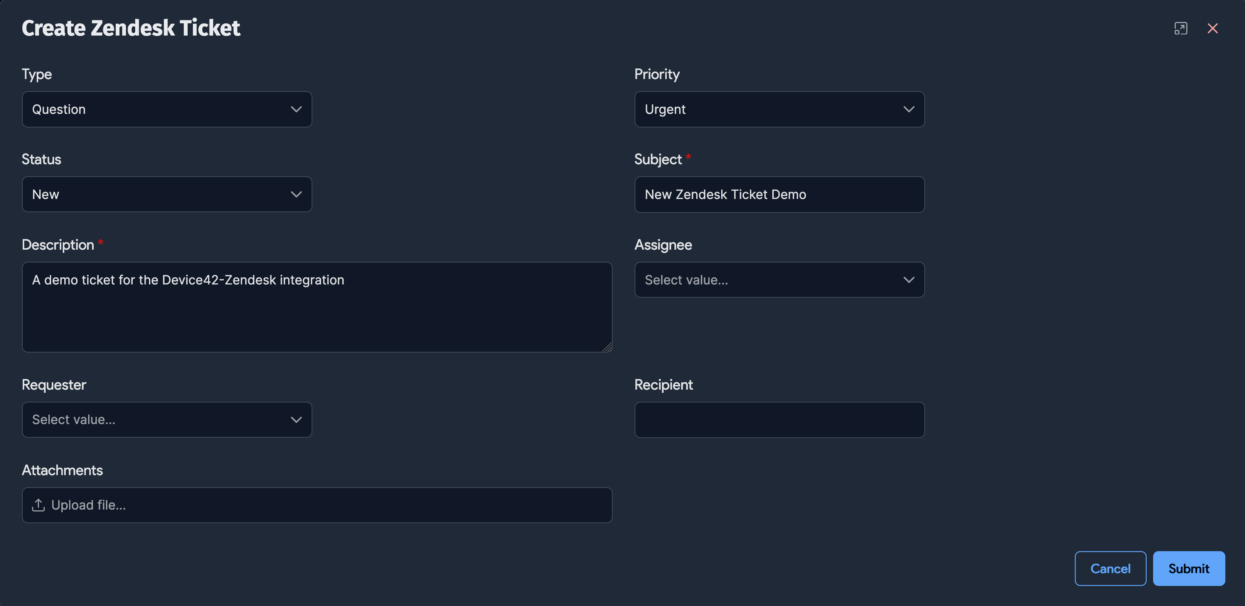The image size is (1245, 606).
Task: Click the Type dropdown chevron
Action: pyautogui.click(x=296, y=109)
